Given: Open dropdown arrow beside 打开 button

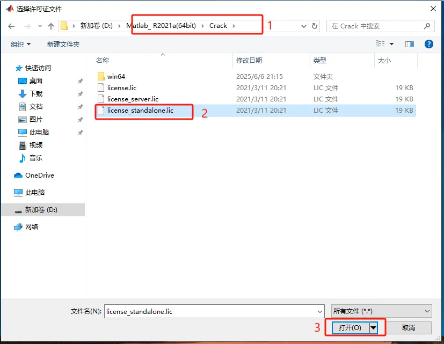Looking at the screenshot, I should tap(374, 328).
